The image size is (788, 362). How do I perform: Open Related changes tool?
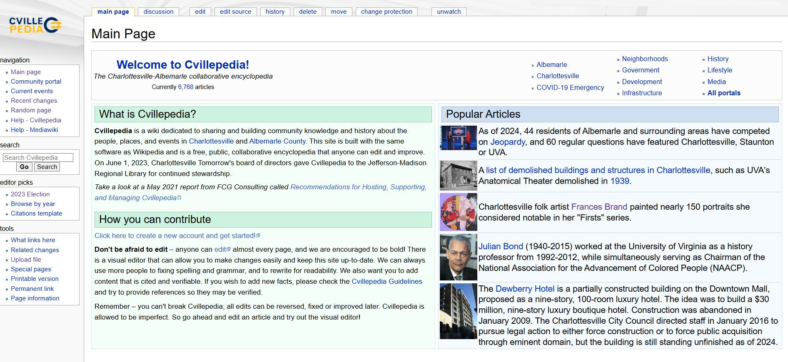[35, 250]
